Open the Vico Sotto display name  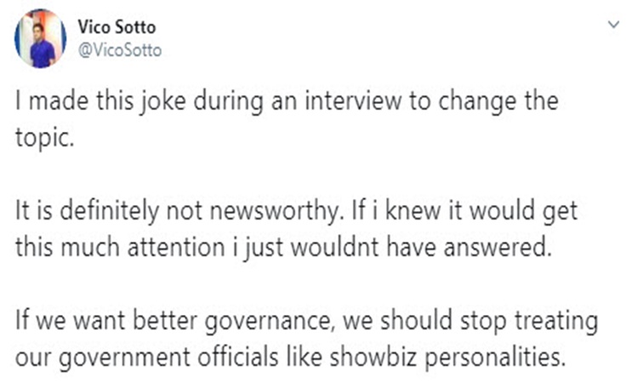click(117, 27)
